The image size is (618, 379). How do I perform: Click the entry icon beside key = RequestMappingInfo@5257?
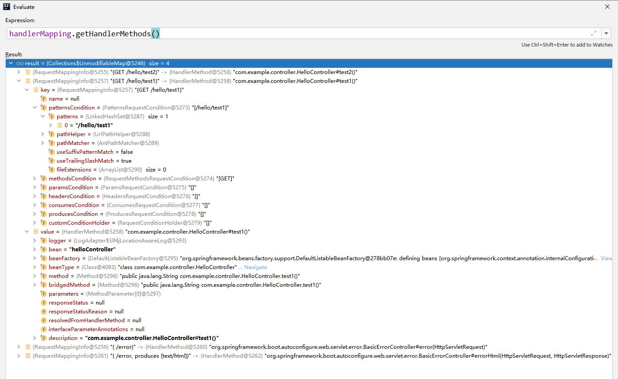36,90
